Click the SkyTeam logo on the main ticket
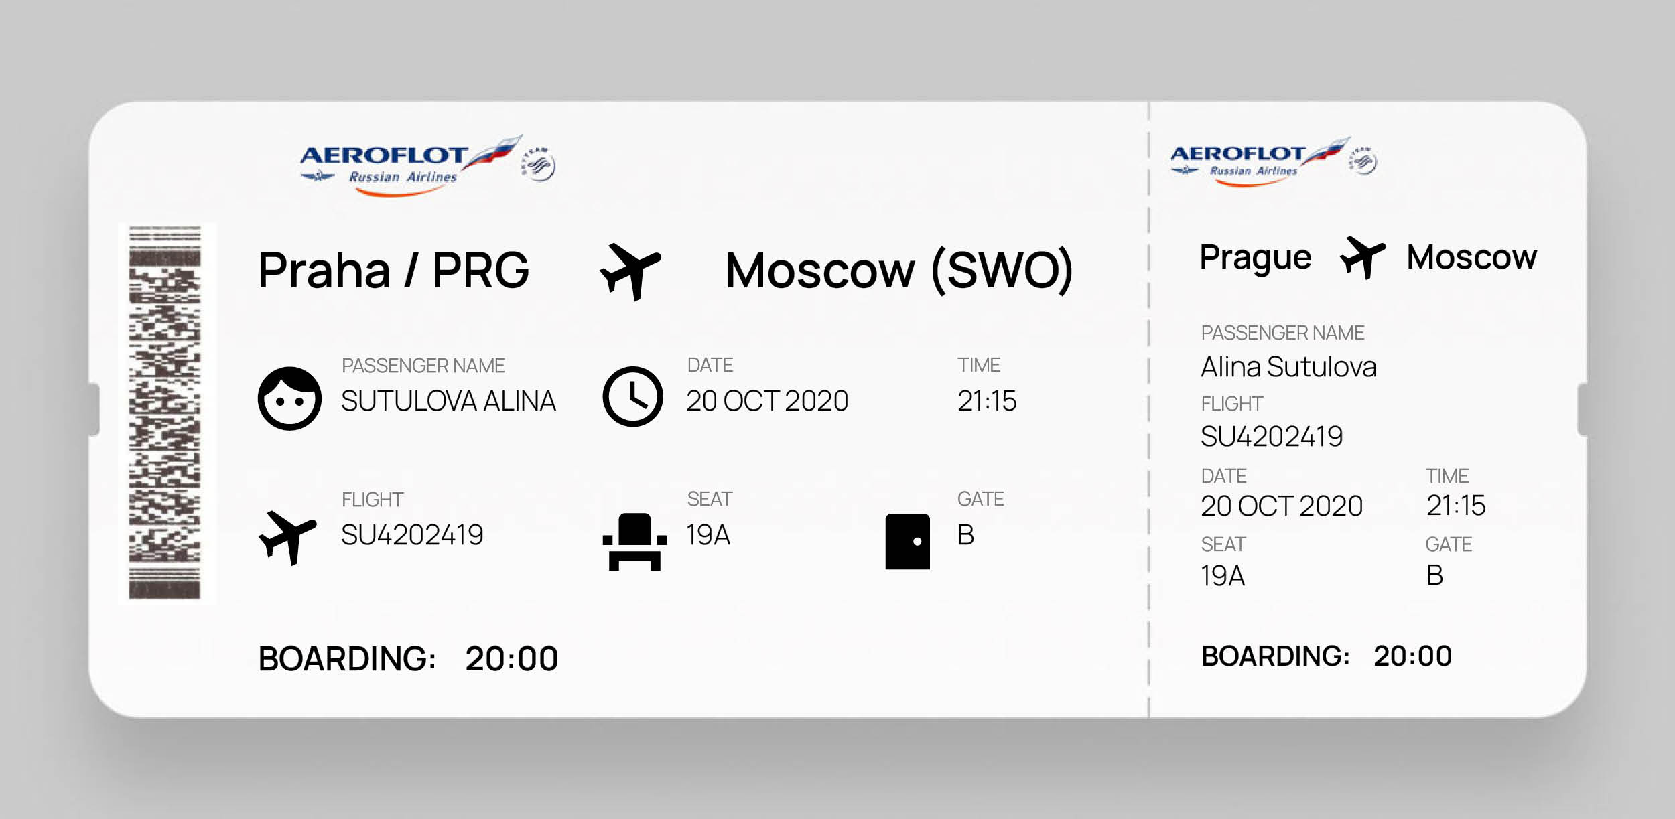Image resolution: width=1675 pixels, height=819 pixels. click(x=538, y=164)
